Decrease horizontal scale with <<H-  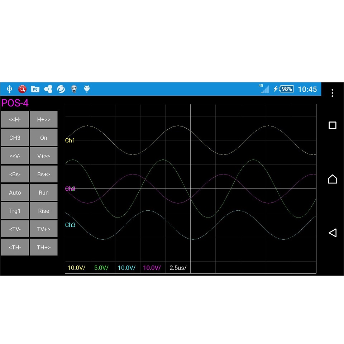(15, 119)
